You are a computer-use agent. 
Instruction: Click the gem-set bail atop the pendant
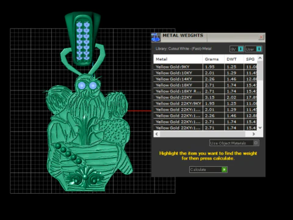(82, 38)
